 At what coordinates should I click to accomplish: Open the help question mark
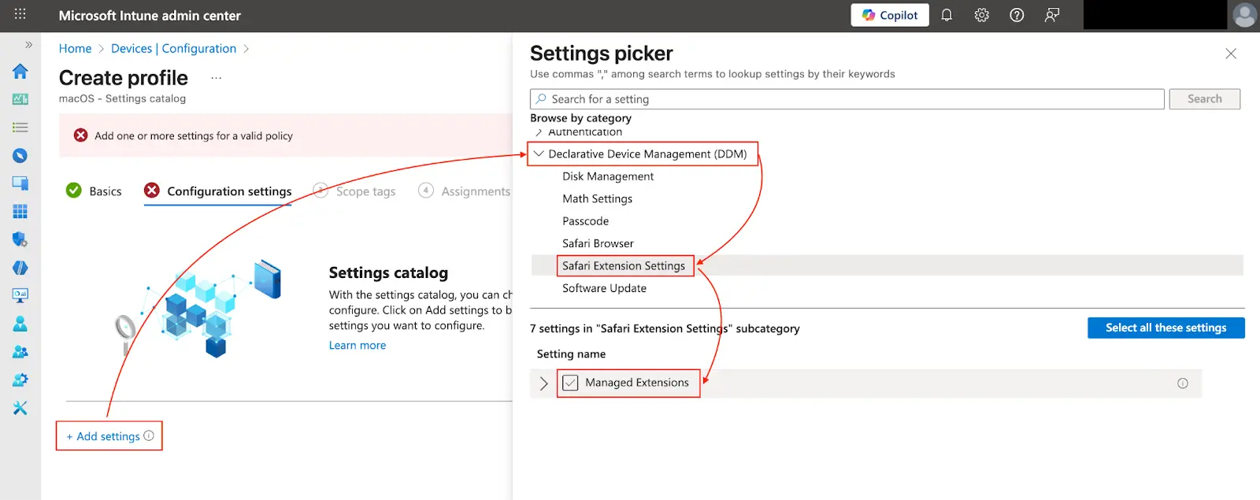(1017, 15)
